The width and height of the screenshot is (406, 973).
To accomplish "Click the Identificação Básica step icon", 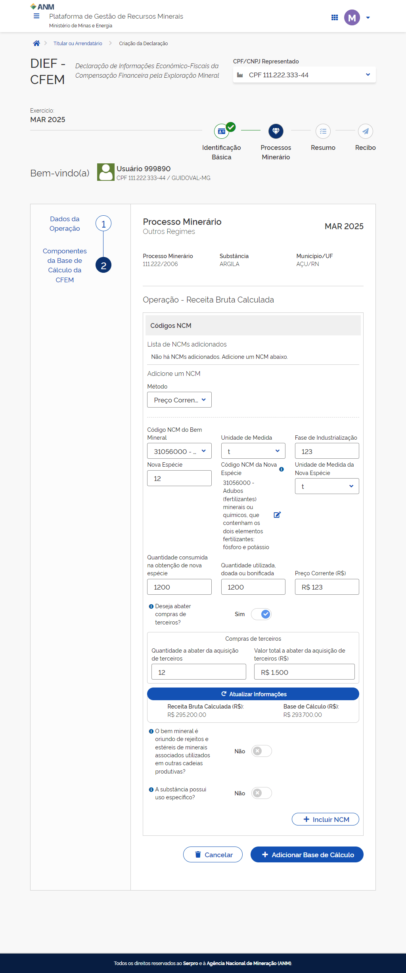I will click(x=222, y=131).
